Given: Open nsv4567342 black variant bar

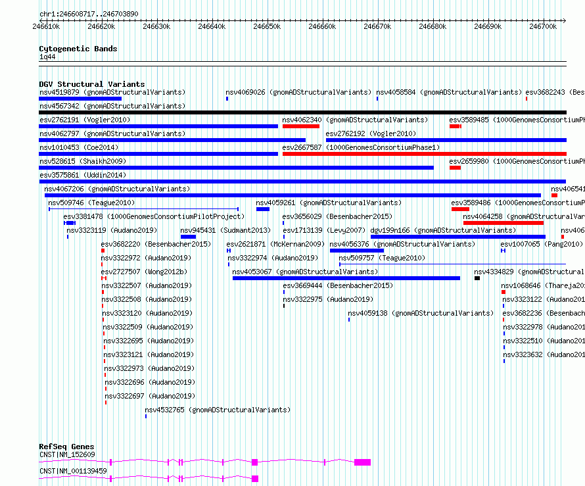Looking at the screenshot, I should point(302,112).
